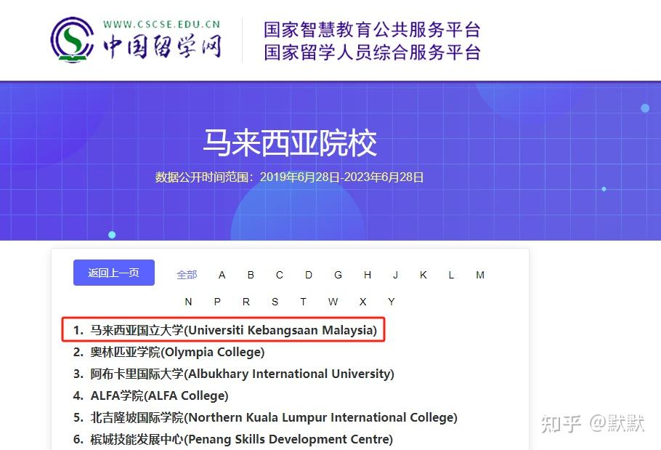Filter schools by letter G

point(338,275)
